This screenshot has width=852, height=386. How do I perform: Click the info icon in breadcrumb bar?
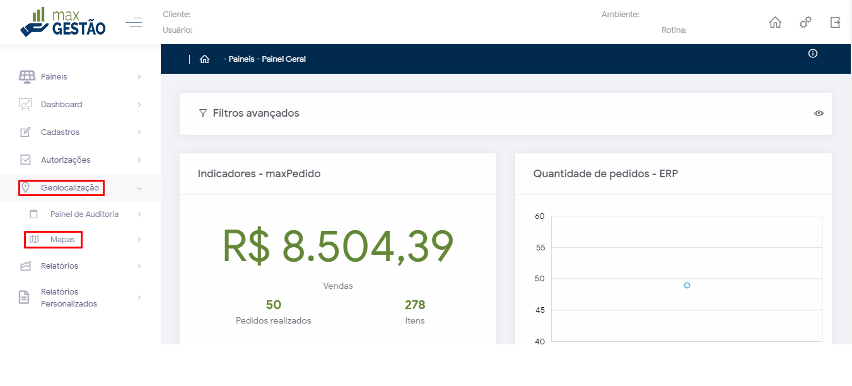pos(813,54)
